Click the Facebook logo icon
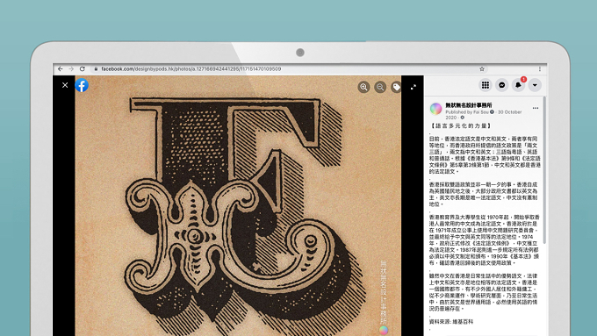Image resolution: width=597 pixels, height=336 pixels. tap(82, 85)
